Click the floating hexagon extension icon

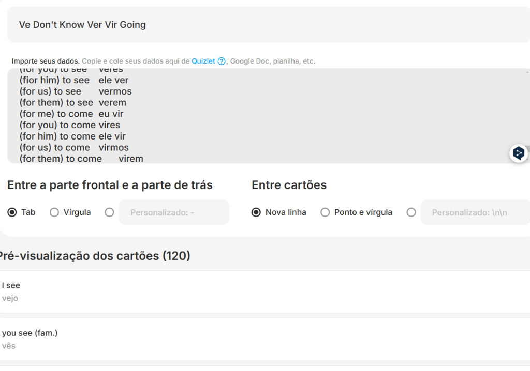pos(518,153)
